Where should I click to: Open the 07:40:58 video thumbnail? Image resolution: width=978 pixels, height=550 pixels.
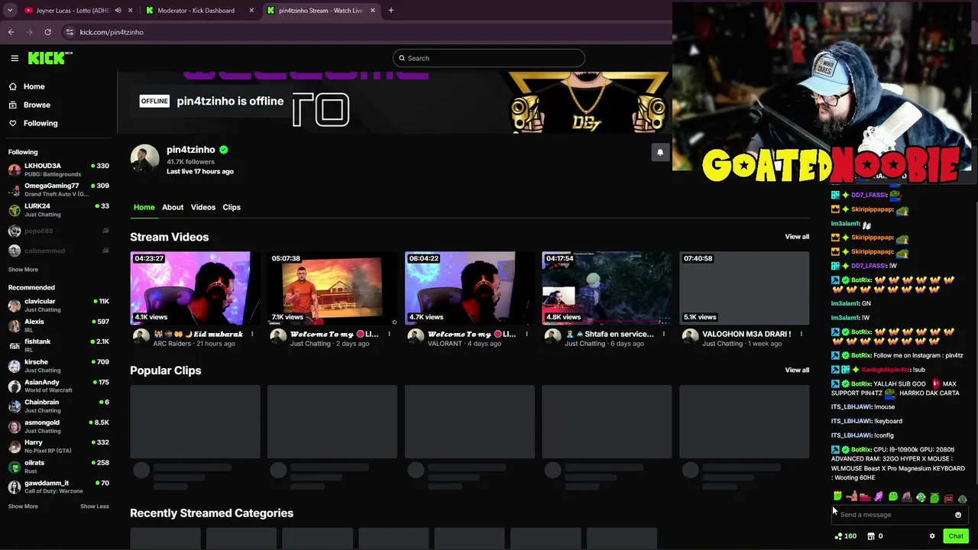coord(744,289)
